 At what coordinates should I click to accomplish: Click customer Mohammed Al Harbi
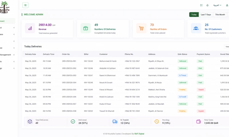(x=108, y=61)
